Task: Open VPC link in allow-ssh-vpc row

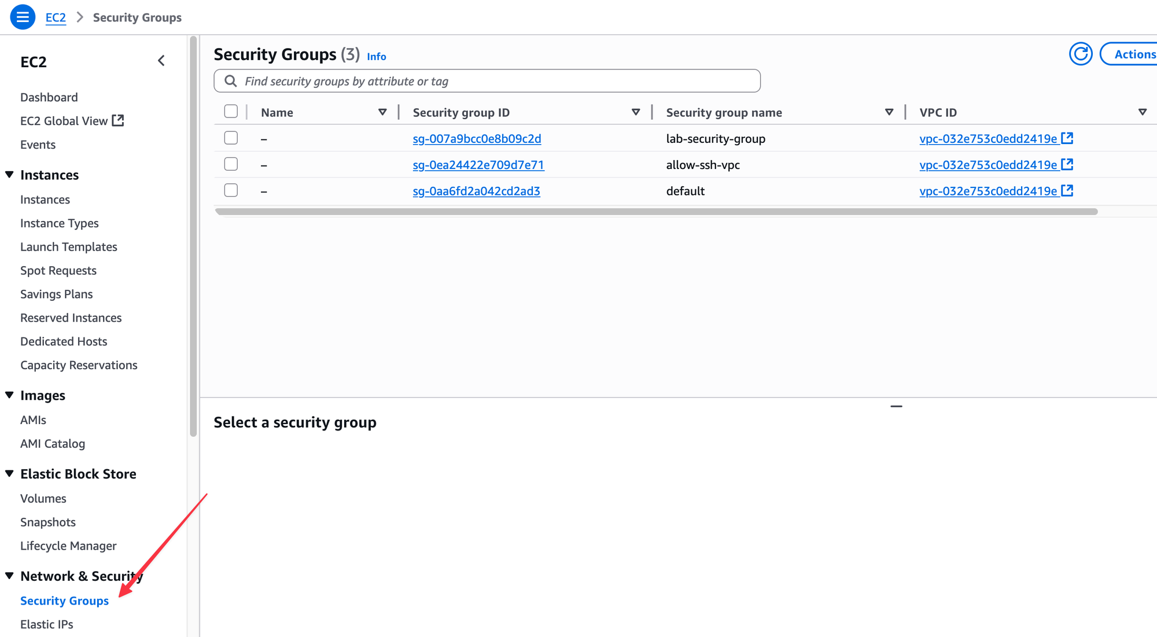Action: click(988, 165)
